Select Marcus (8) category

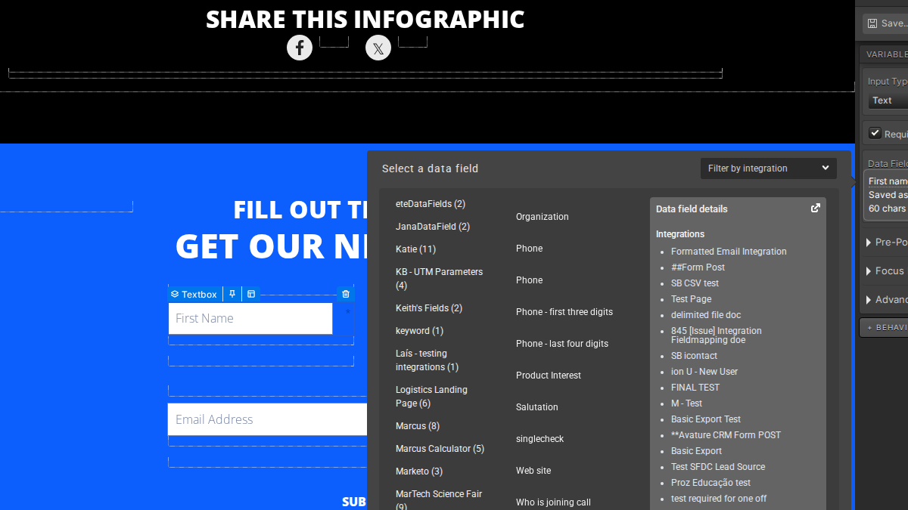(418, 426)
